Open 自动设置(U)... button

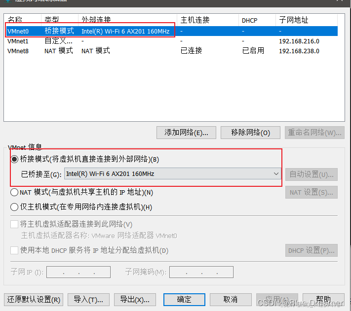312,174
